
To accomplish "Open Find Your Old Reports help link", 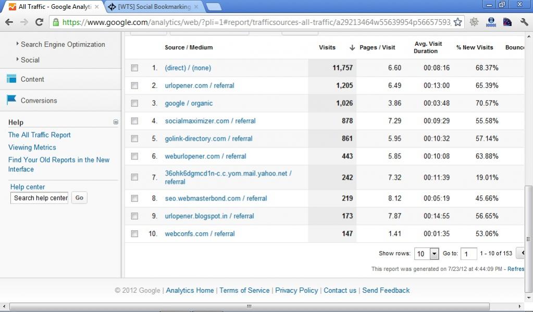I will (59, 165).
